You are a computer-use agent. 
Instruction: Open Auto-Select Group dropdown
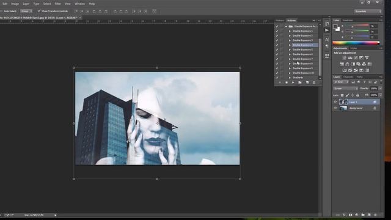[26, 11]
